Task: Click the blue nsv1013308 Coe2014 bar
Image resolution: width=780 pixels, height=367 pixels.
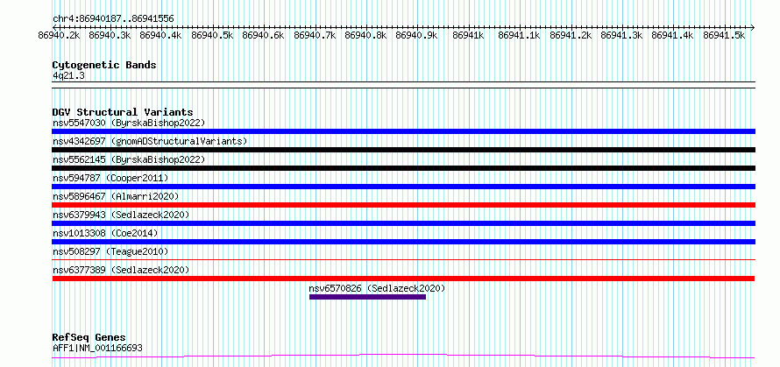Action: pos(403,242)
